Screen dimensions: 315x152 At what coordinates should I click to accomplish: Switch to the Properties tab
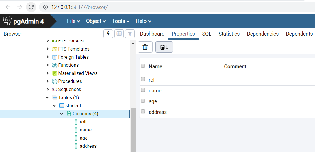tap(183, 34)
